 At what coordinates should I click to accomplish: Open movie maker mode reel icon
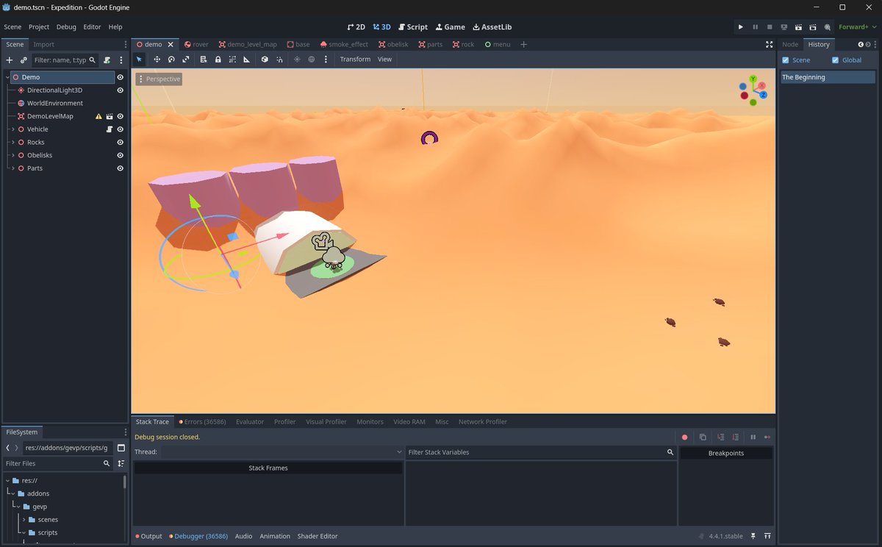828,26
